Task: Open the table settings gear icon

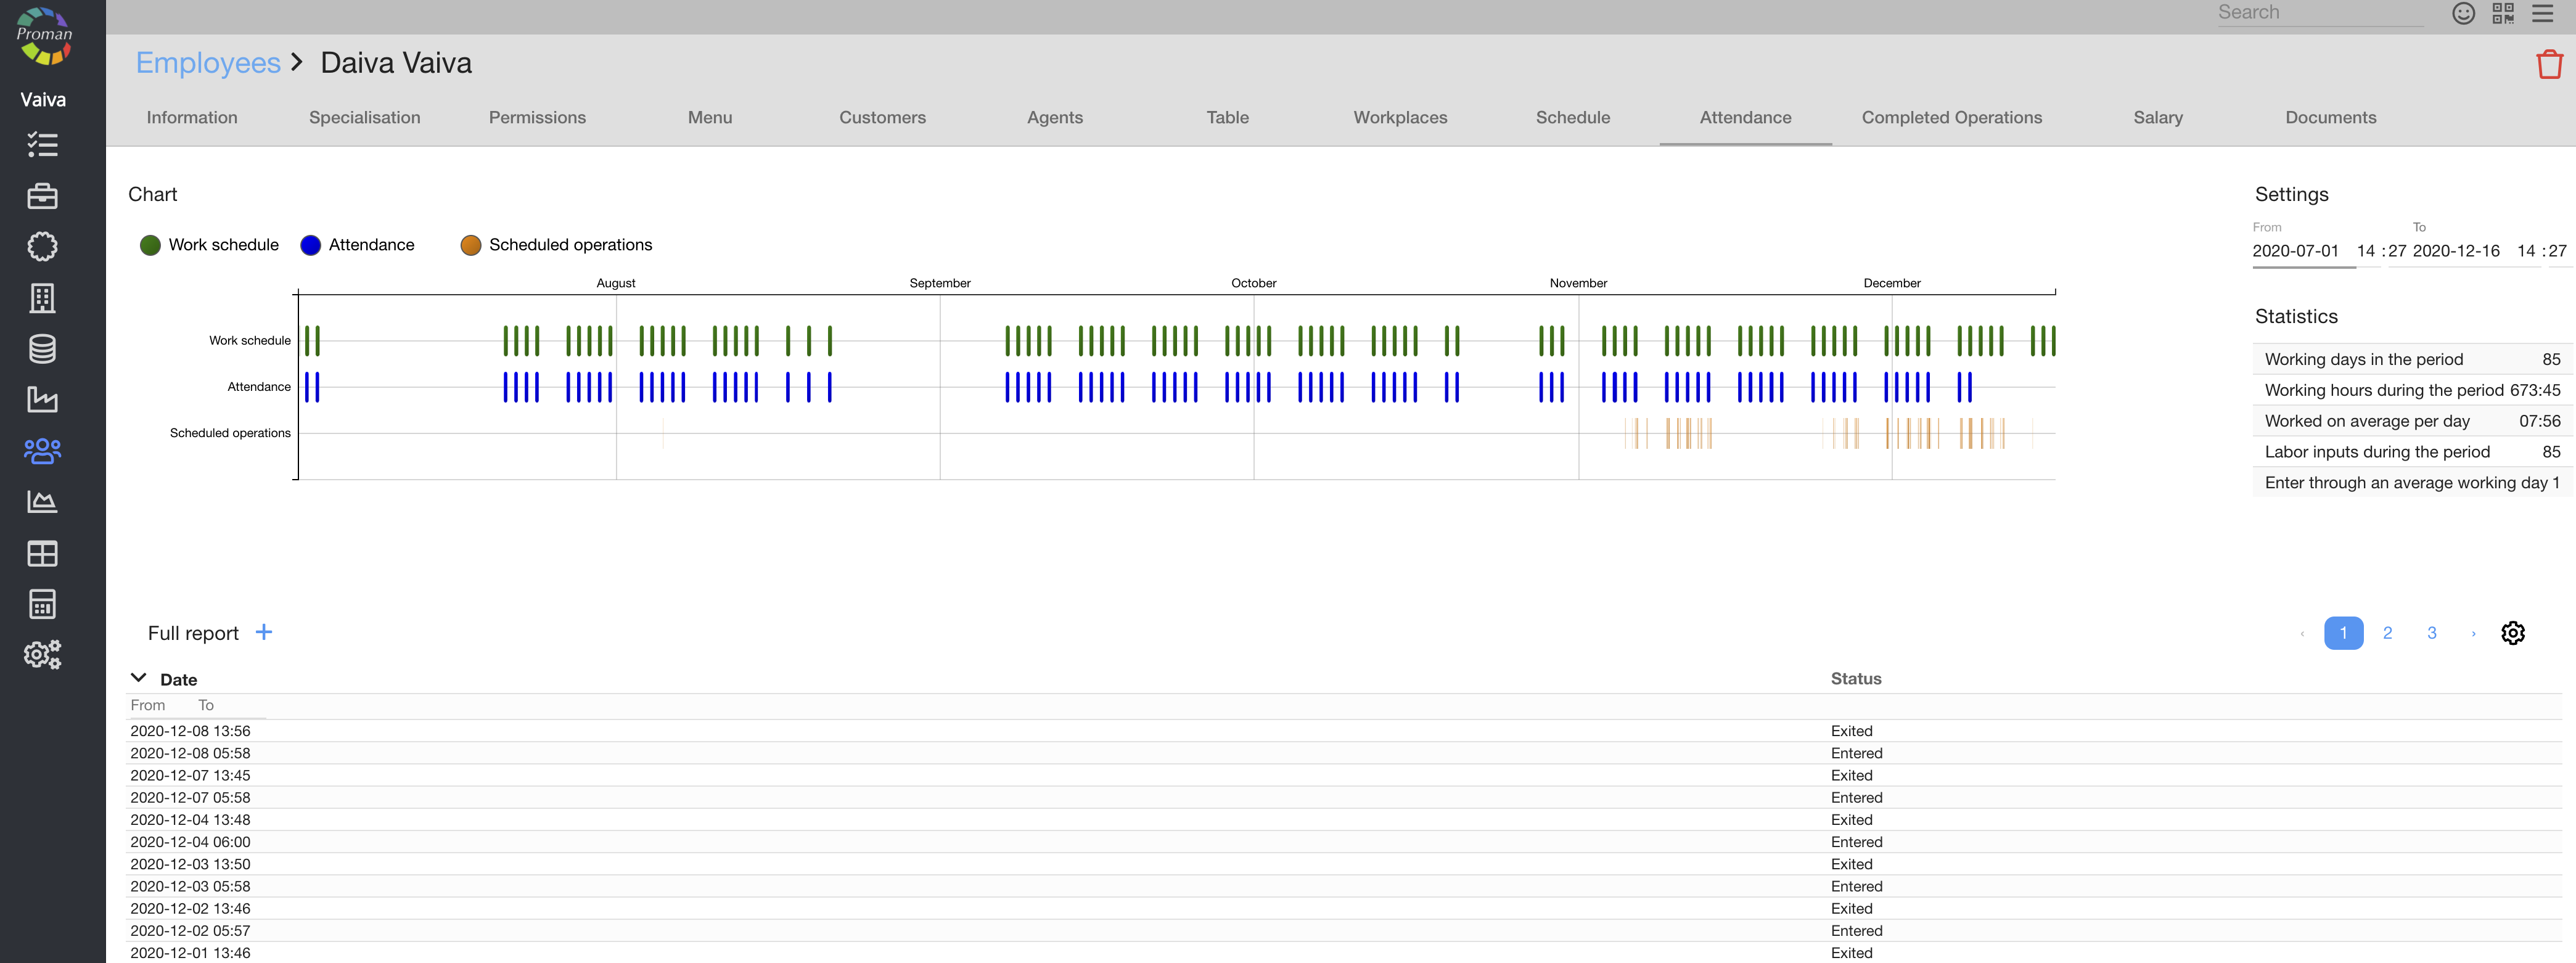Action: click(2512, 633)
